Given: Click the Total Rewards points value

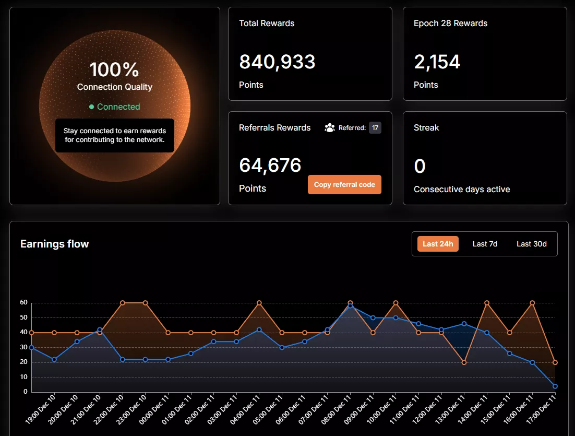Looking at the screenshot, I should [277, 62].
